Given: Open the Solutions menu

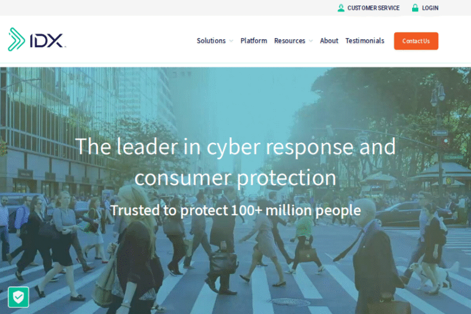Looking at the screenshot, I should (x=211, y=40).
